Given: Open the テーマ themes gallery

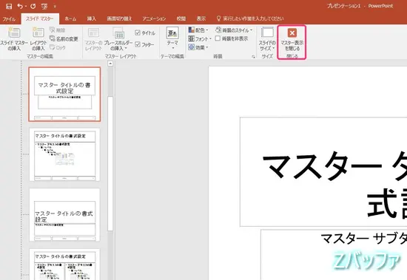Looking at the screenshot, I should tap(172, 38).
